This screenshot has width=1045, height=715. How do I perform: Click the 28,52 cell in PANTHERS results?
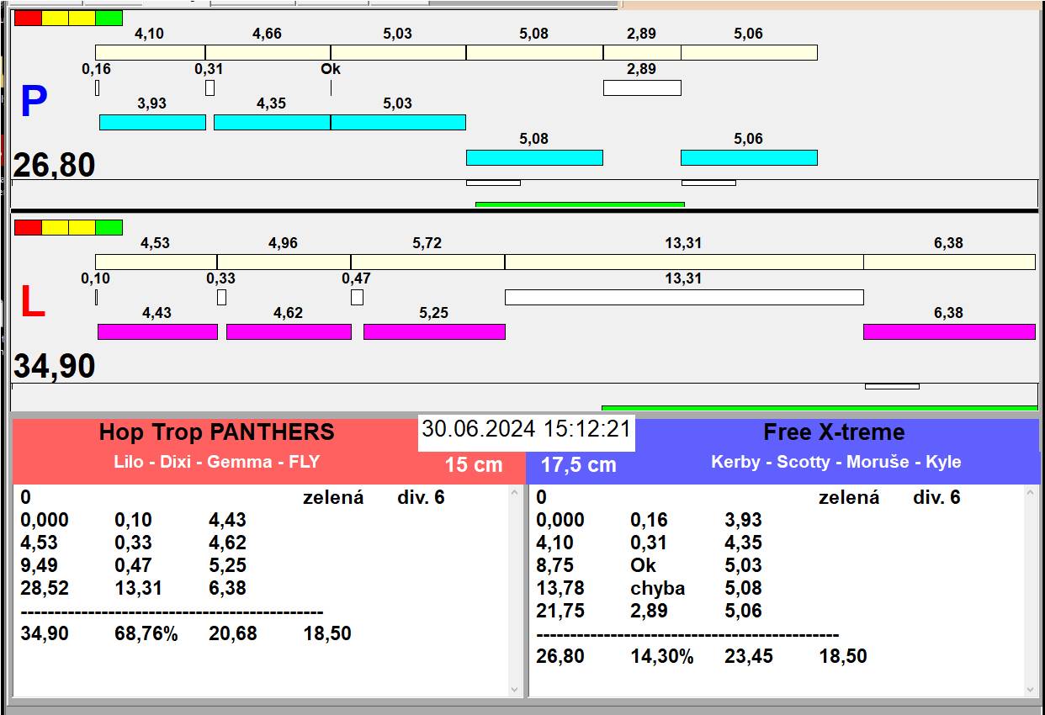(45, 588)
